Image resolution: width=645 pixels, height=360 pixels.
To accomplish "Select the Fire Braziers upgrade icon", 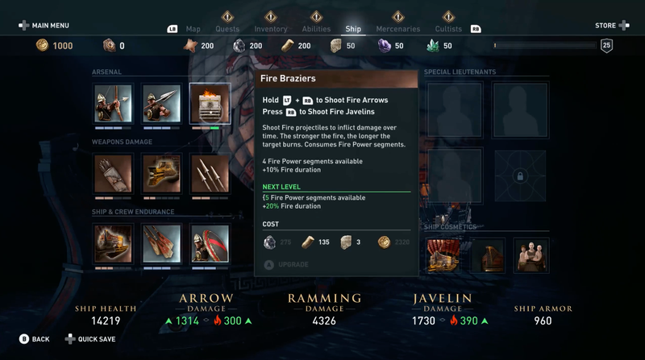I will coord(210,104).
